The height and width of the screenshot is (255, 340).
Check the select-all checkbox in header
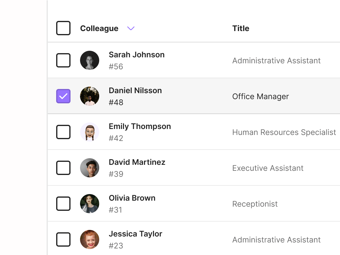63,28
